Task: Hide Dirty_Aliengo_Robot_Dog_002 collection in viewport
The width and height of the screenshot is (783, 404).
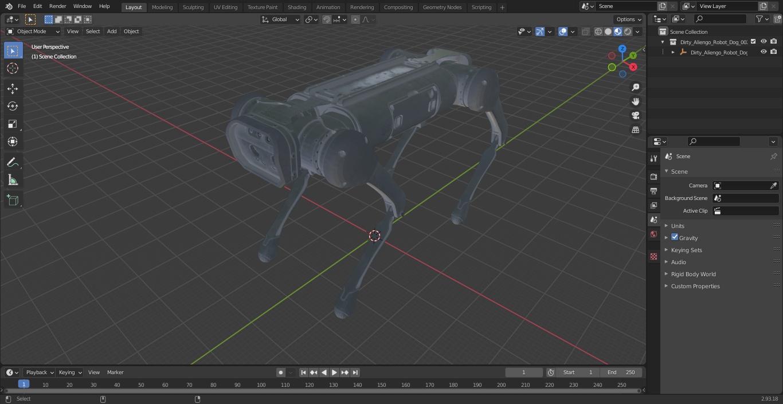Action: tap(764, 41)
